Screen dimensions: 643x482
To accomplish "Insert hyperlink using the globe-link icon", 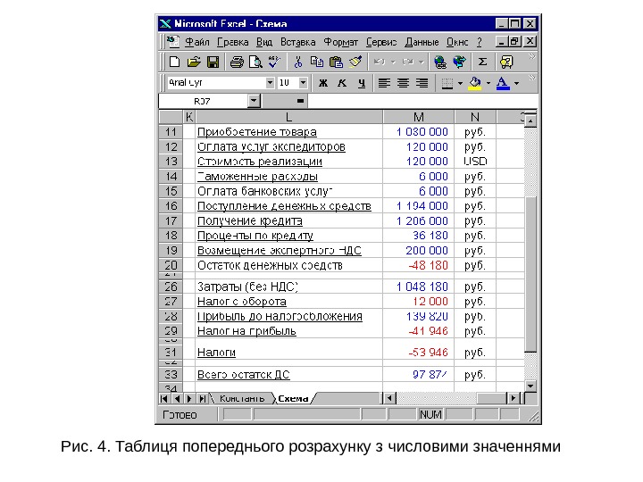I will tap(440, 62).
